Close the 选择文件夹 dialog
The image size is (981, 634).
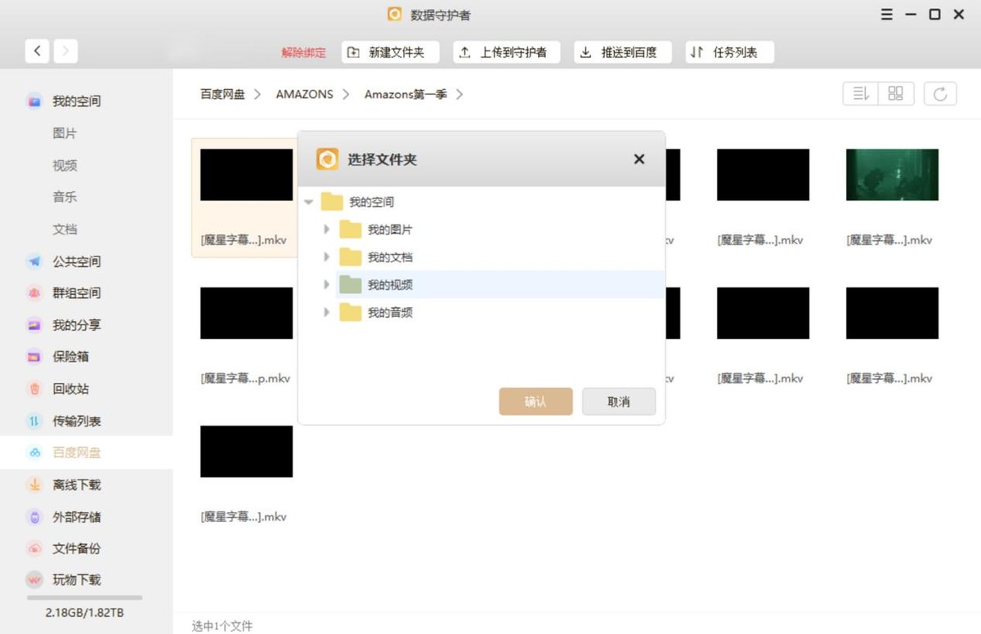[639, 159]
